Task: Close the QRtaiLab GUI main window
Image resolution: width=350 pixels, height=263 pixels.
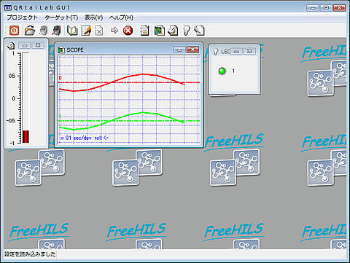Action: [x=339, y=8]
